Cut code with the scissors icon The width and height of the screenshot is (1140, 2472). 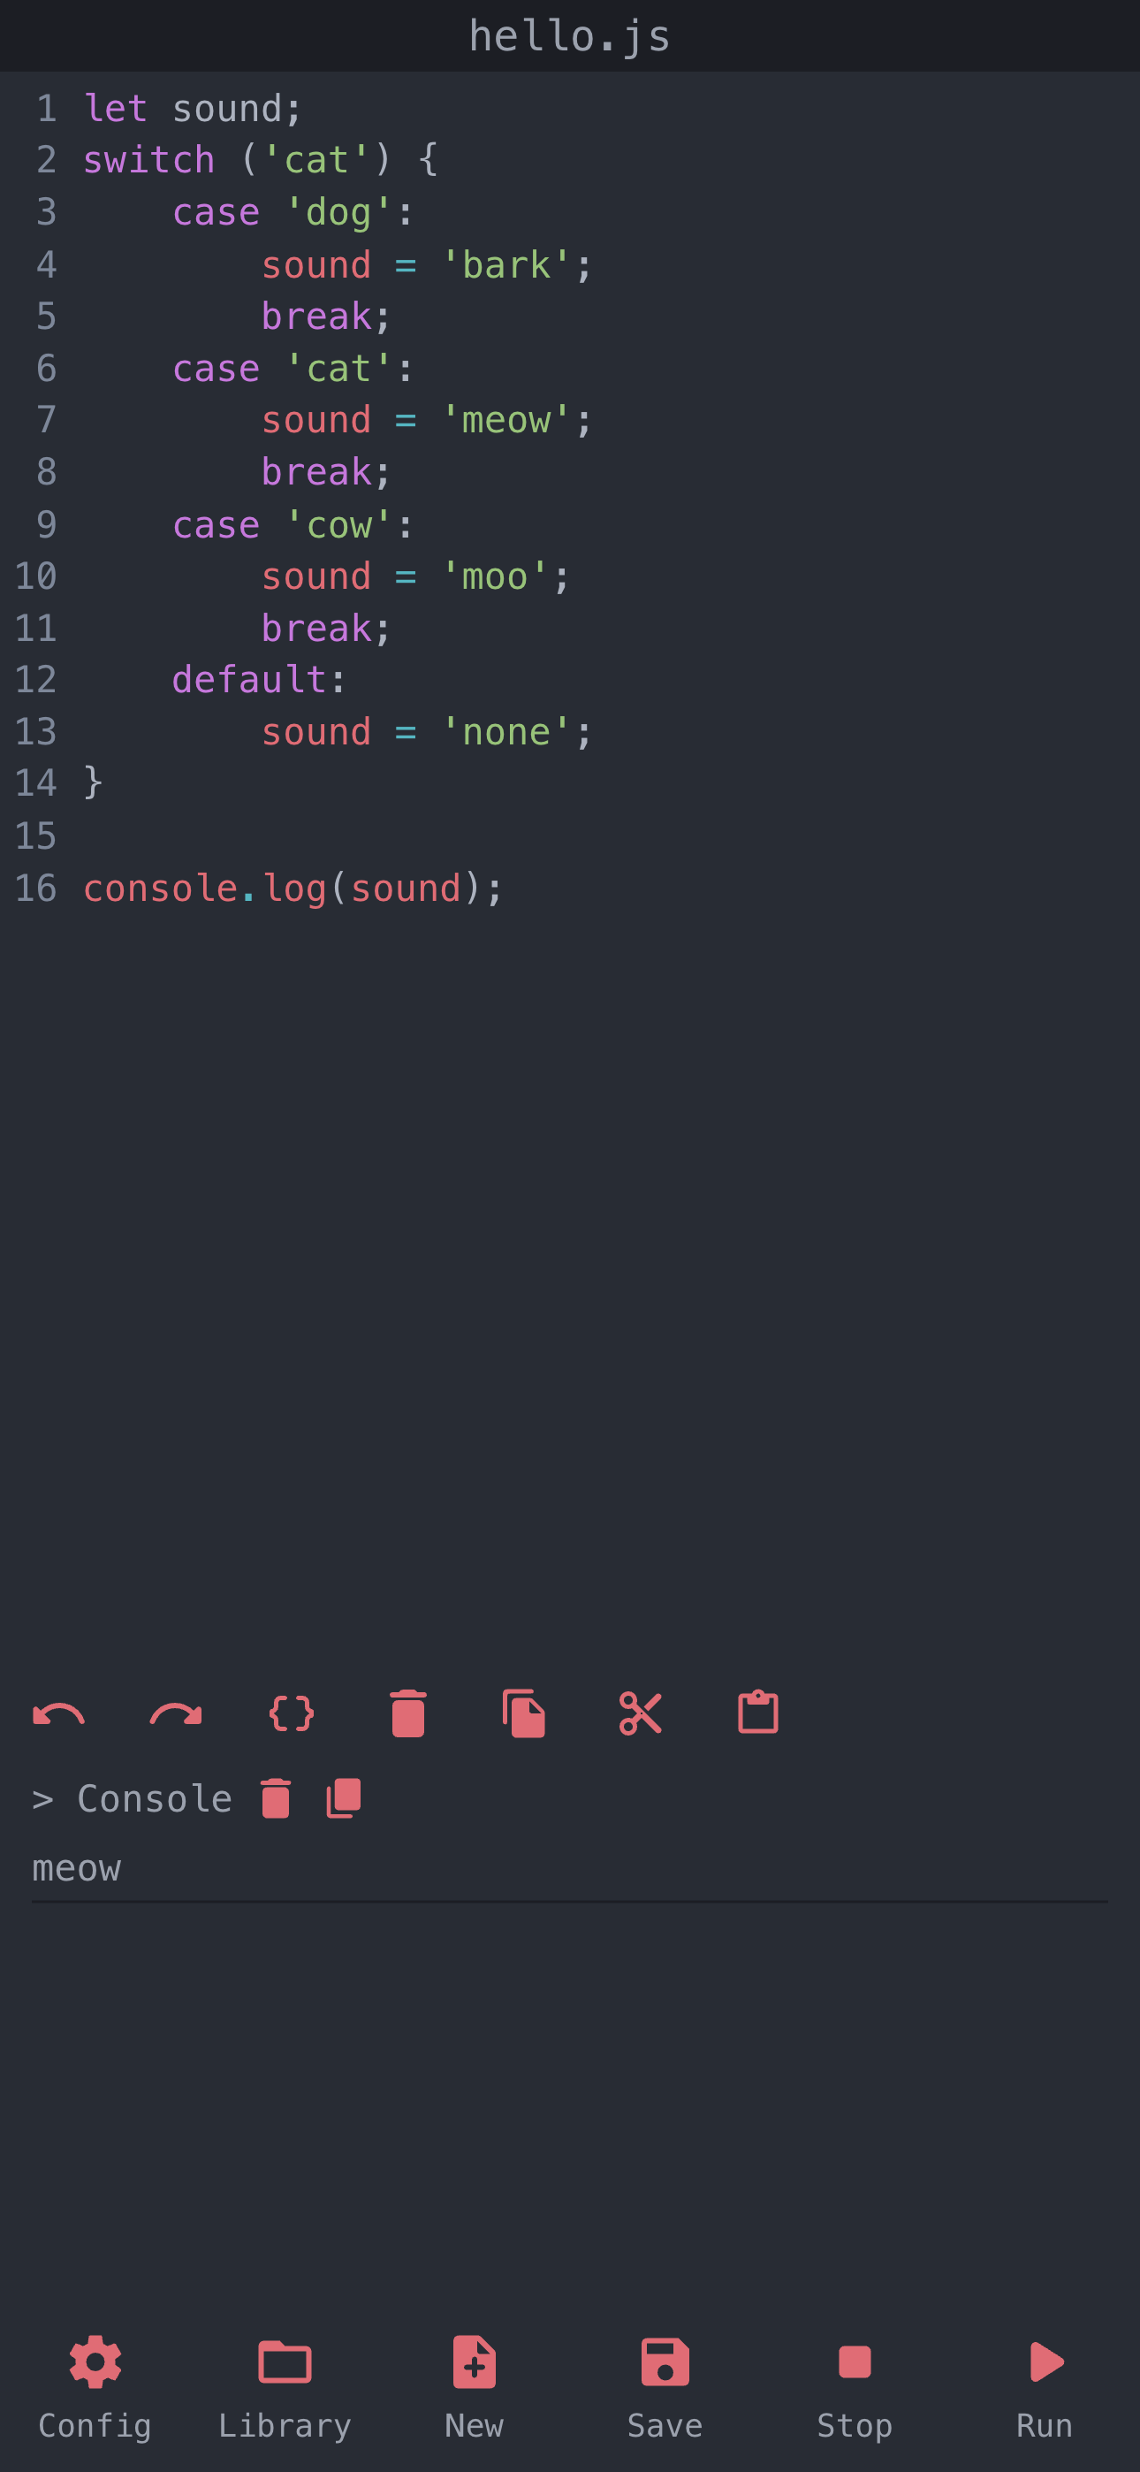(641, 1714)
